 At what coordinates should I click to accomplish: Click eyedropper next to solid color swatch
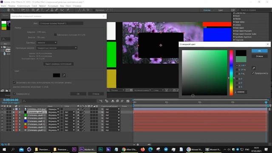[x=64, y=75]
